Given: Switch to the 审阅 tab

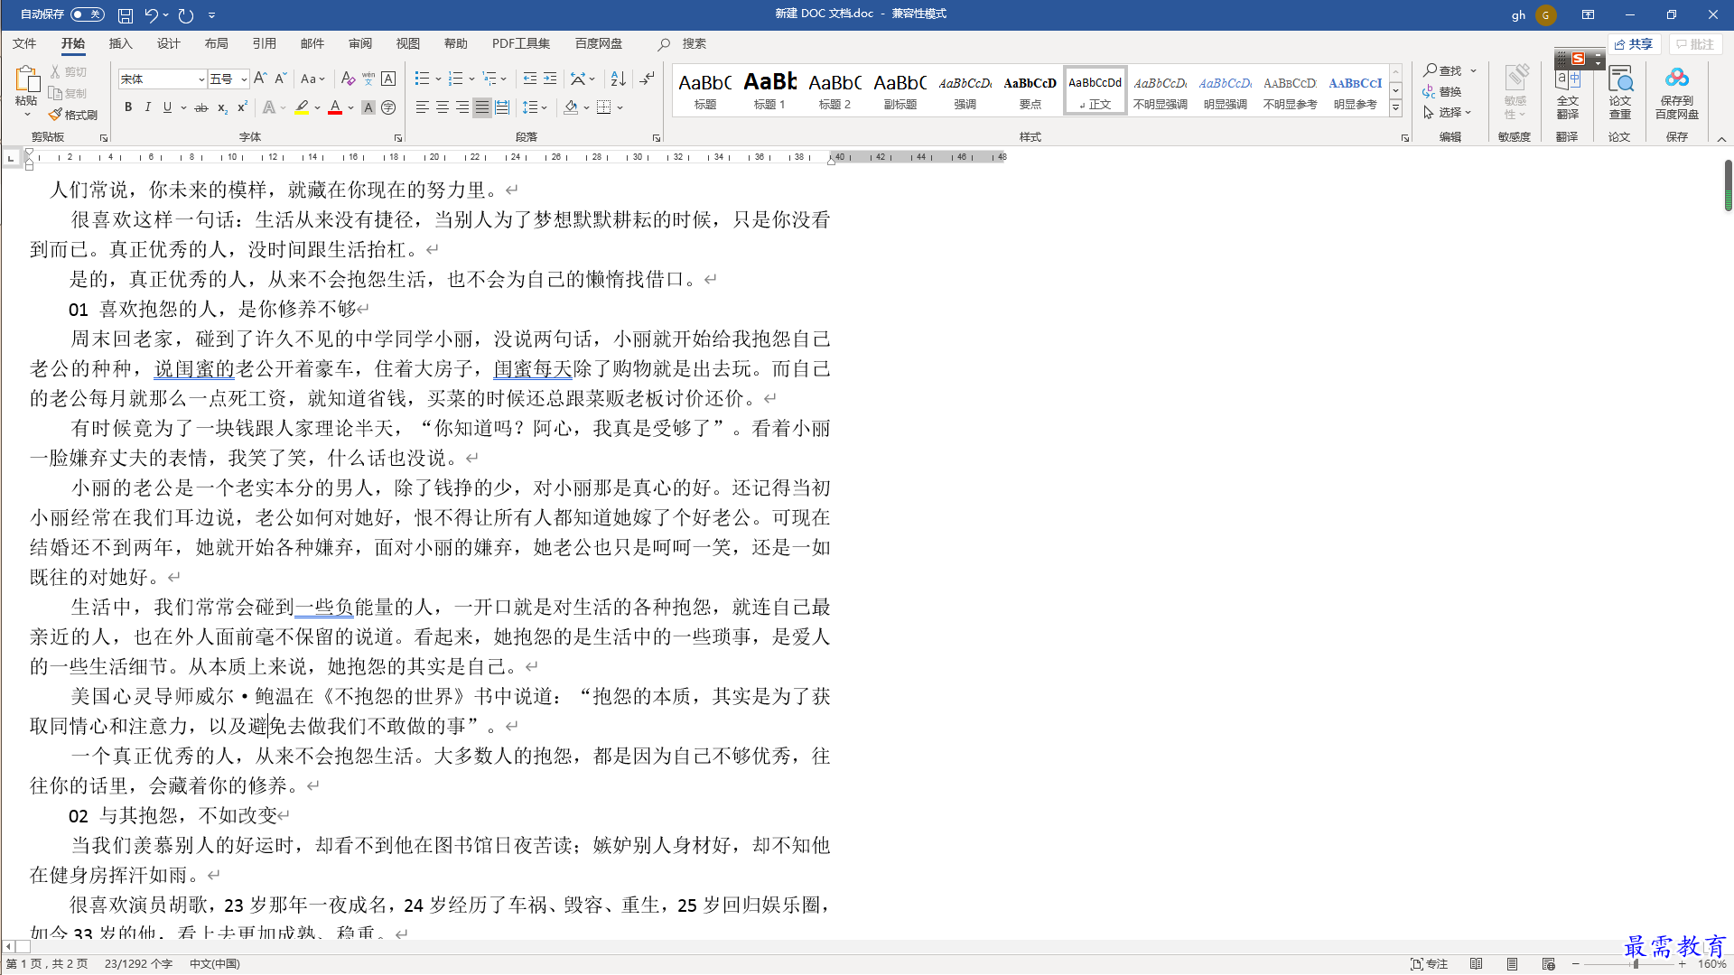Looking at the screenshot, I should pyautogui.click(x=359, y=43).
